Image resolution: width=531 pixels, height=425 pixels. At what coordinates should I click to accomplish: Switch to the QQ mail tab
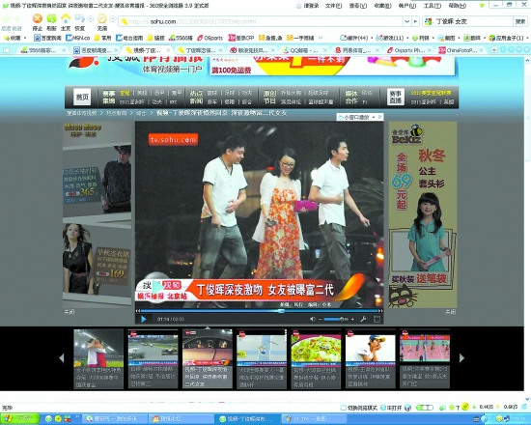click(301, 50)
